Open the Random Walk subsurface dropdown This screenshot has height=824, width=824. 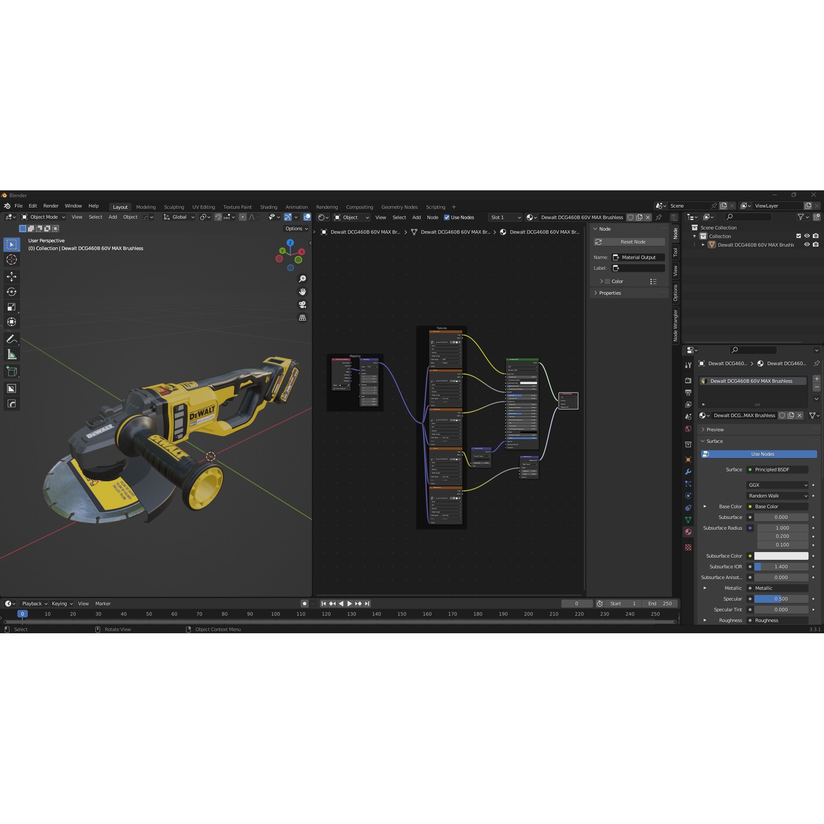(x=778, y=496)
